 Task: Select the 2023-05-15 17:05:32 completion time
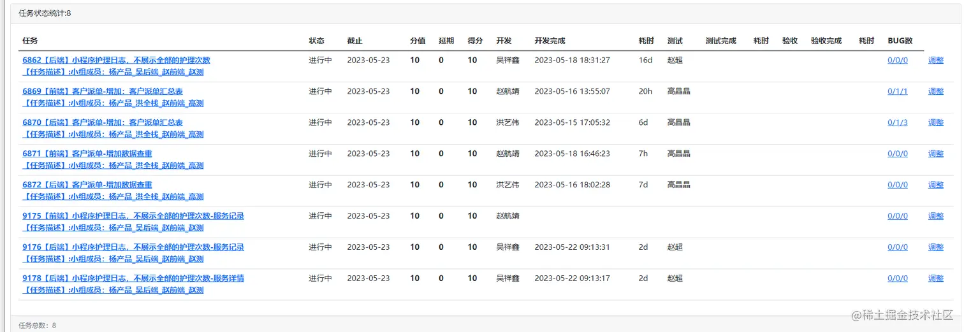(572, 122)
